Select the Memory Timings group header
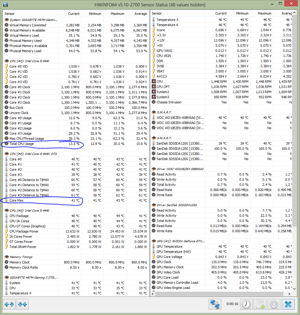300x315 pixels. 21,257
